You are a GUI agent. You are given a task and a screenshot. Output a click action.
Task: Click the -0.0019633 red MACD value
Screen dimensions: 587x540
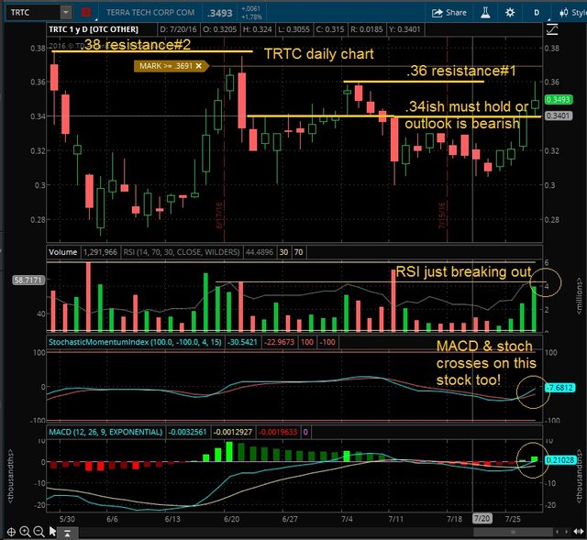pyautogui.click(x=278, y=432)
